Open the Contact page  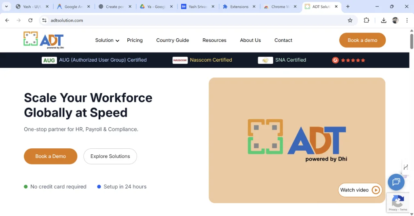pos(283,40)
